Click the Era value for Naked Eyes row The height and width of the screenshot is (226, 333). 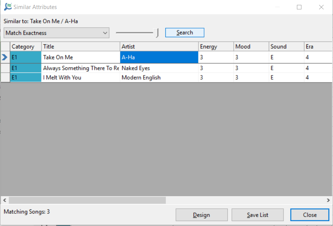(x=318, y=68)
